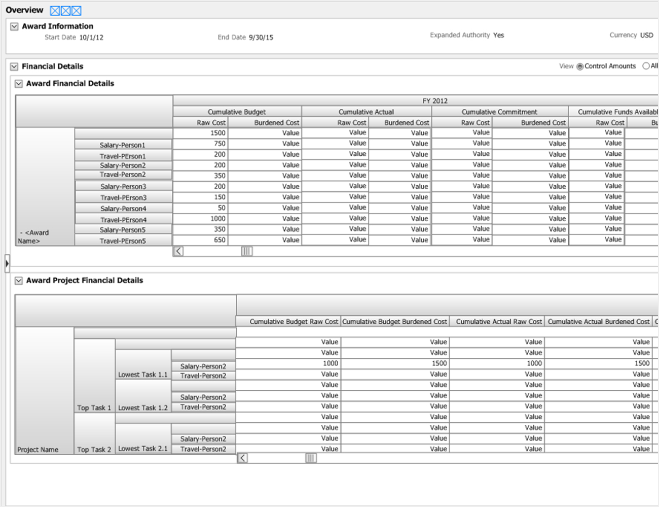
Task: Collapse the Financial Details section
Action: (14, 66)
